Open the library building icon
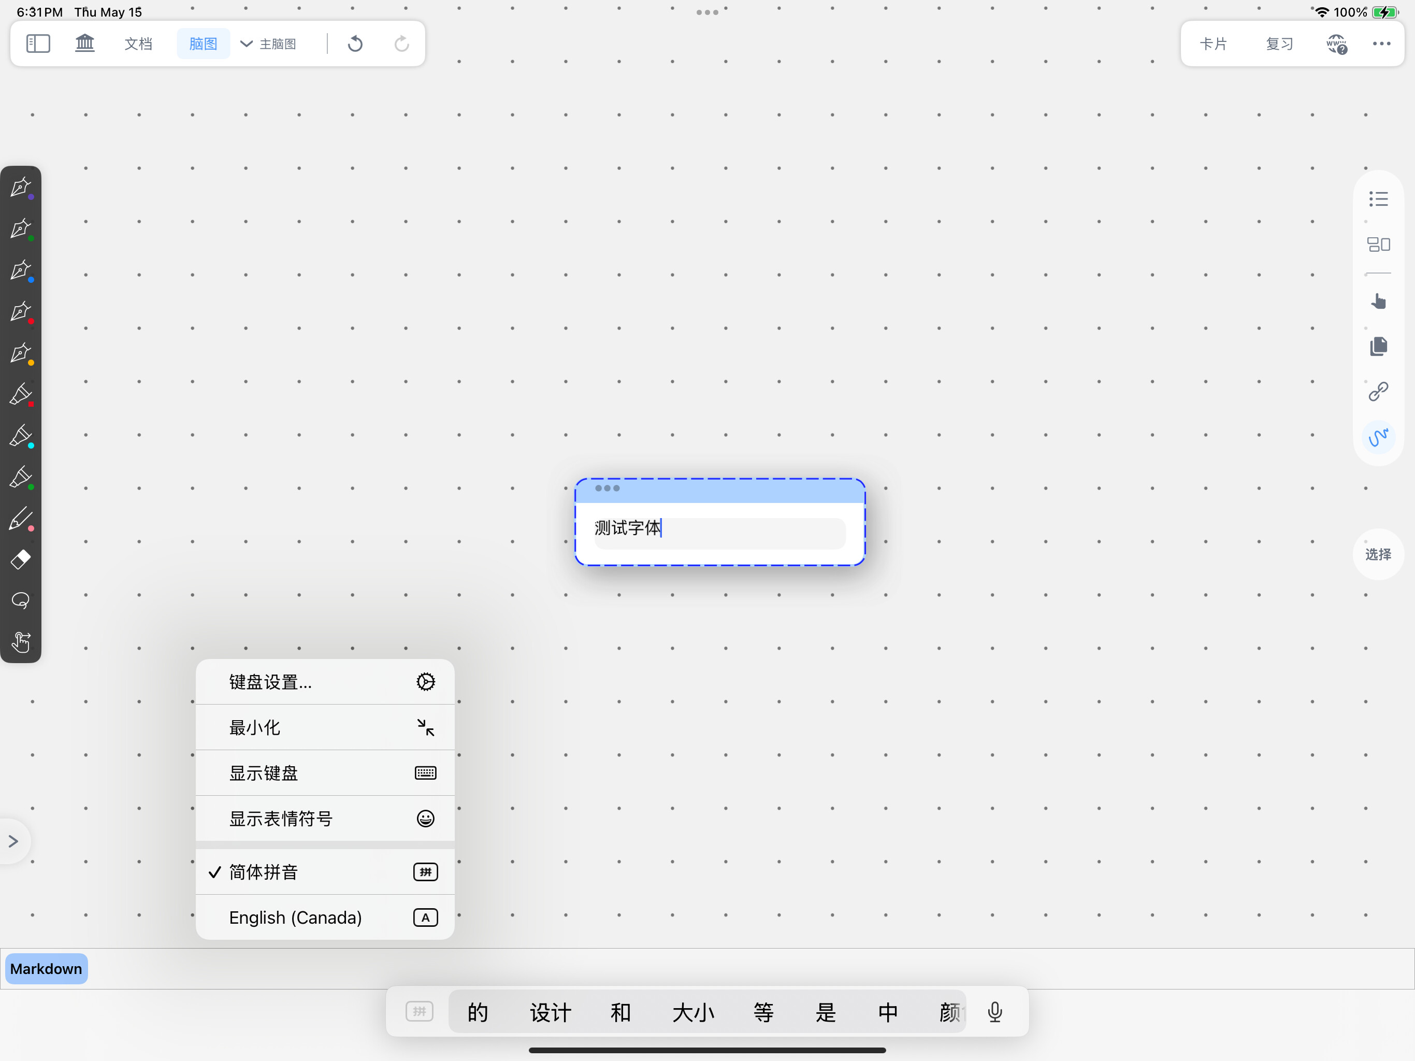 84,44
